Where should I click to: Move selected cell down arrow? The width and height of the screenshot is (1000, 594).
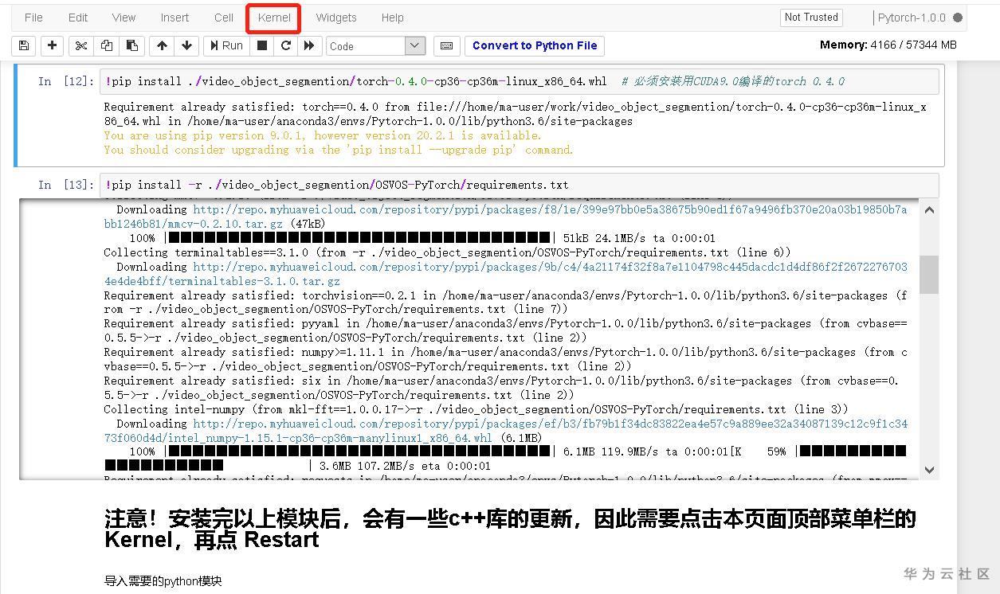click(x=186, y=45)
